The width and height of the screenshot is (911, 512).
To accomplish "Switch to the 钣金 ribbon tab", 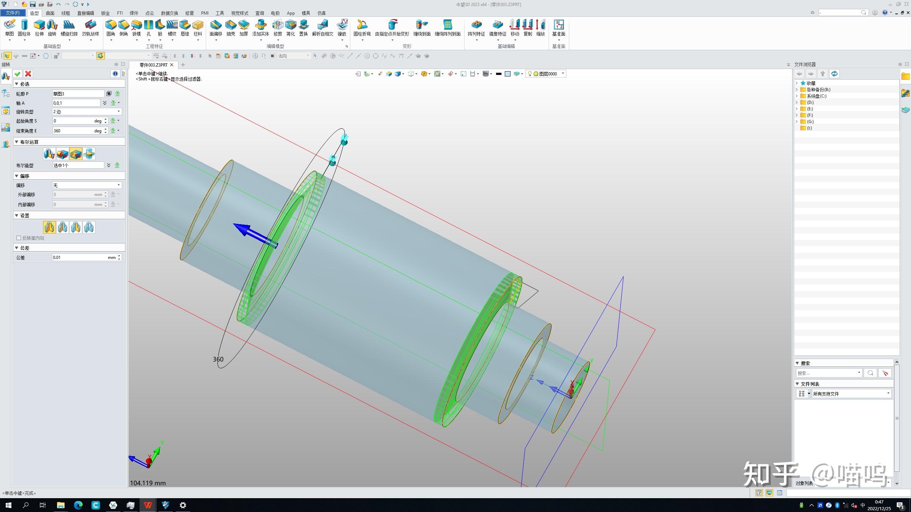I will click(x=105, y=13).
